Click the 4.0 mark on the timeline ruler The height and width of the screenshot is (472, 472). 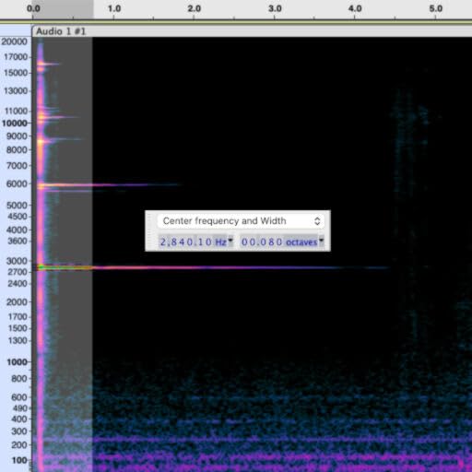pyautogui.click(x=355, y=8)
